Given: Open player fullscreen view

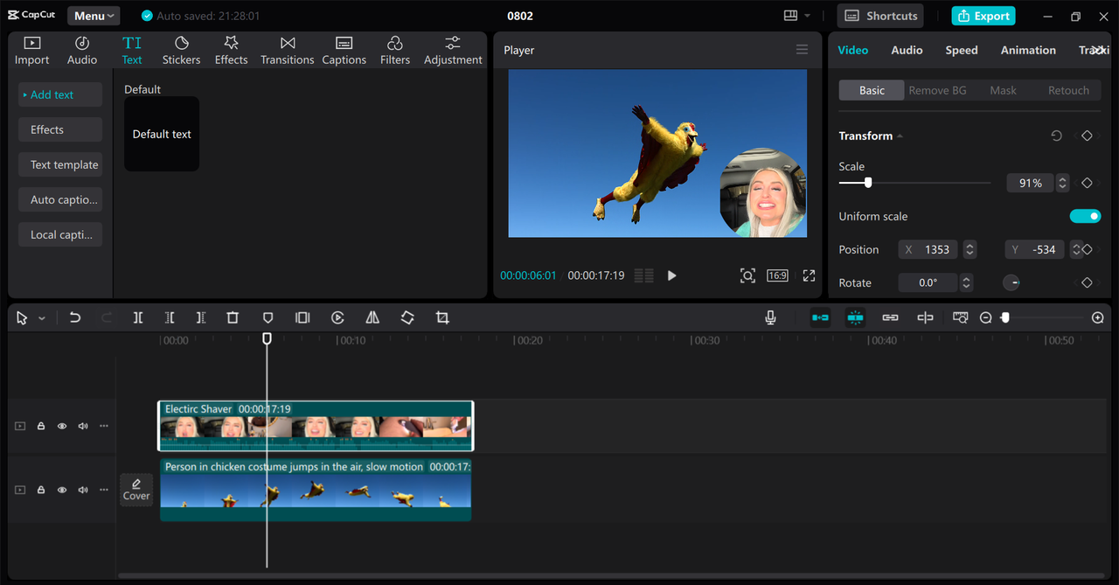Looking at the screenshot, I should pos(809,275).
